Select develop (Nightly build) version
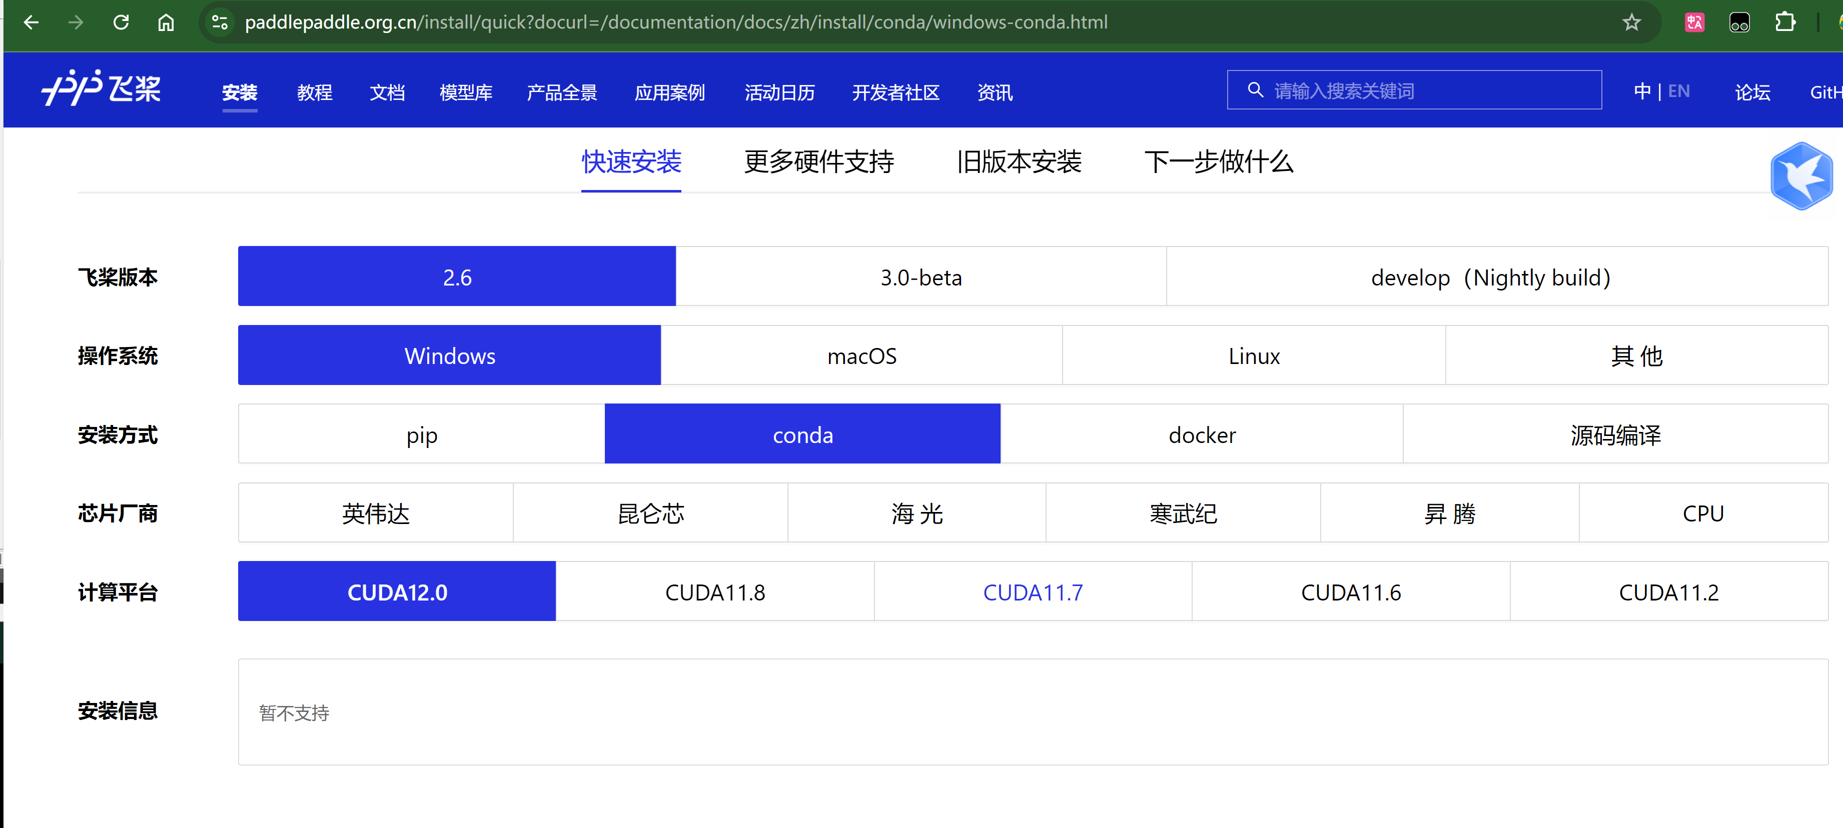The height and width of the screenshot is (828, 1843). [x=1497, y=276]
